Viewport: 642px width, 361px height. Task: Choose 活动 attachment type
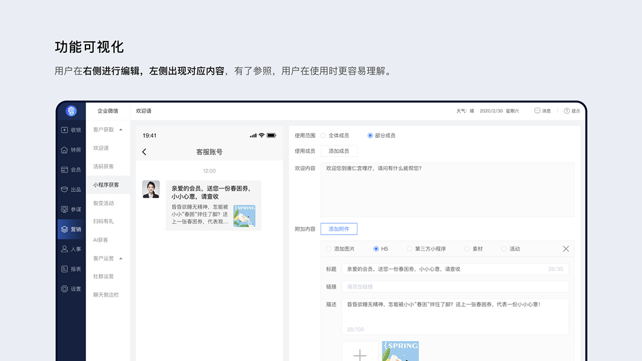[x=504, y=249]
